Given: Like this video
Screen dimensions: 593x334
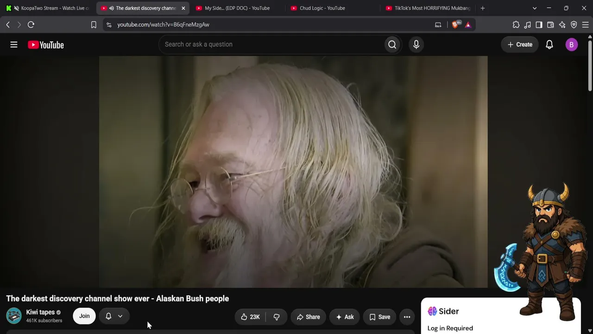Looking at the screenshot, I should pyautogui.click(x=250, y=317).
